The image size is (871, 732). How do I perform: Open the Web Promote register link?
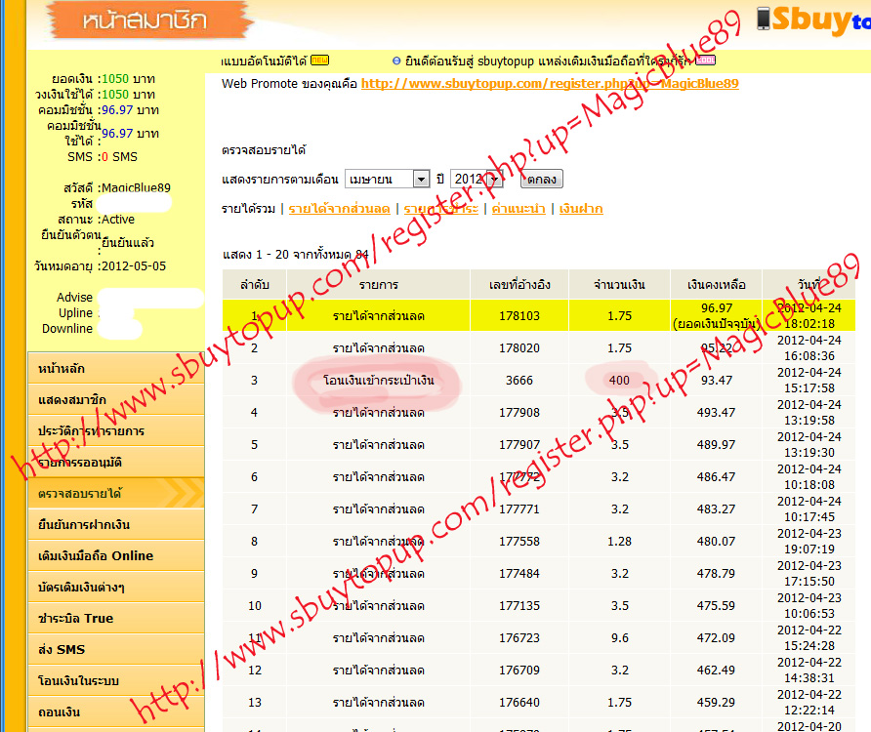pyautogui.click(x=550, y=83)
